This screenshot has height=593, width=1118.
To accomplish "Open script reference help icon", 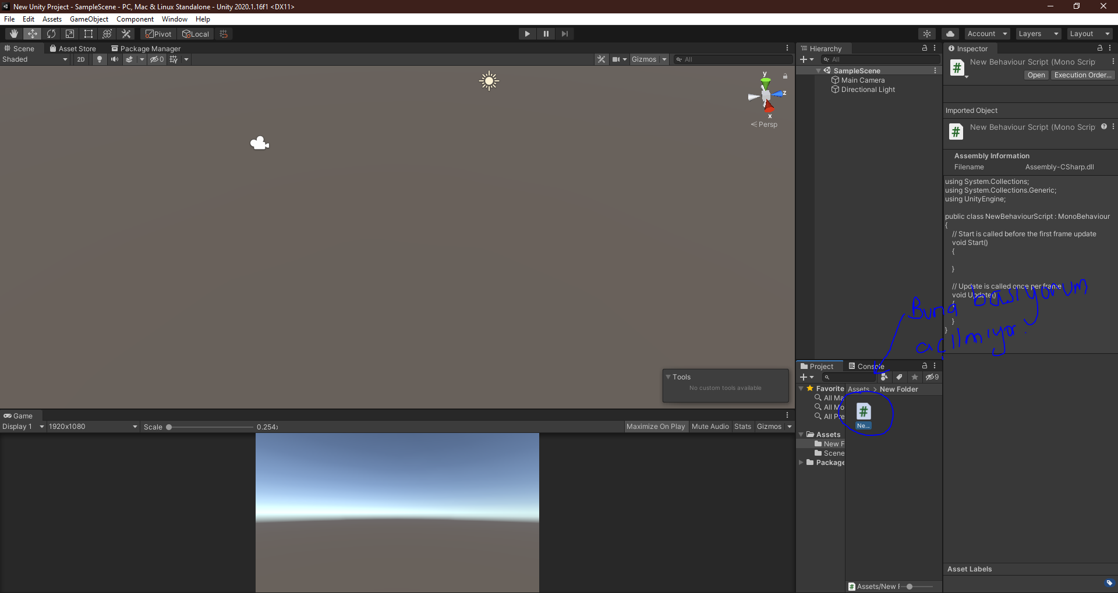I will [1103, 127].
